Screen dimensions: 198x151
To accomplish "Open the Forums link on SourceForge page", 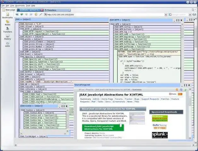I will point(119,99).
